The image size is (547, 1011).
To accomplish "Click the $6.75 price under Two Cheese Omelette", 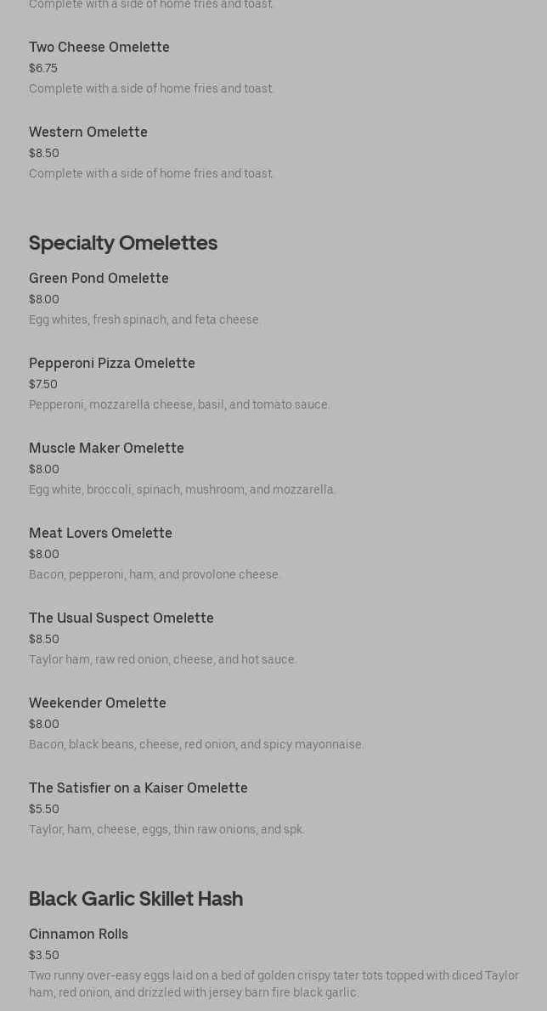I will [x=43, y=69].
